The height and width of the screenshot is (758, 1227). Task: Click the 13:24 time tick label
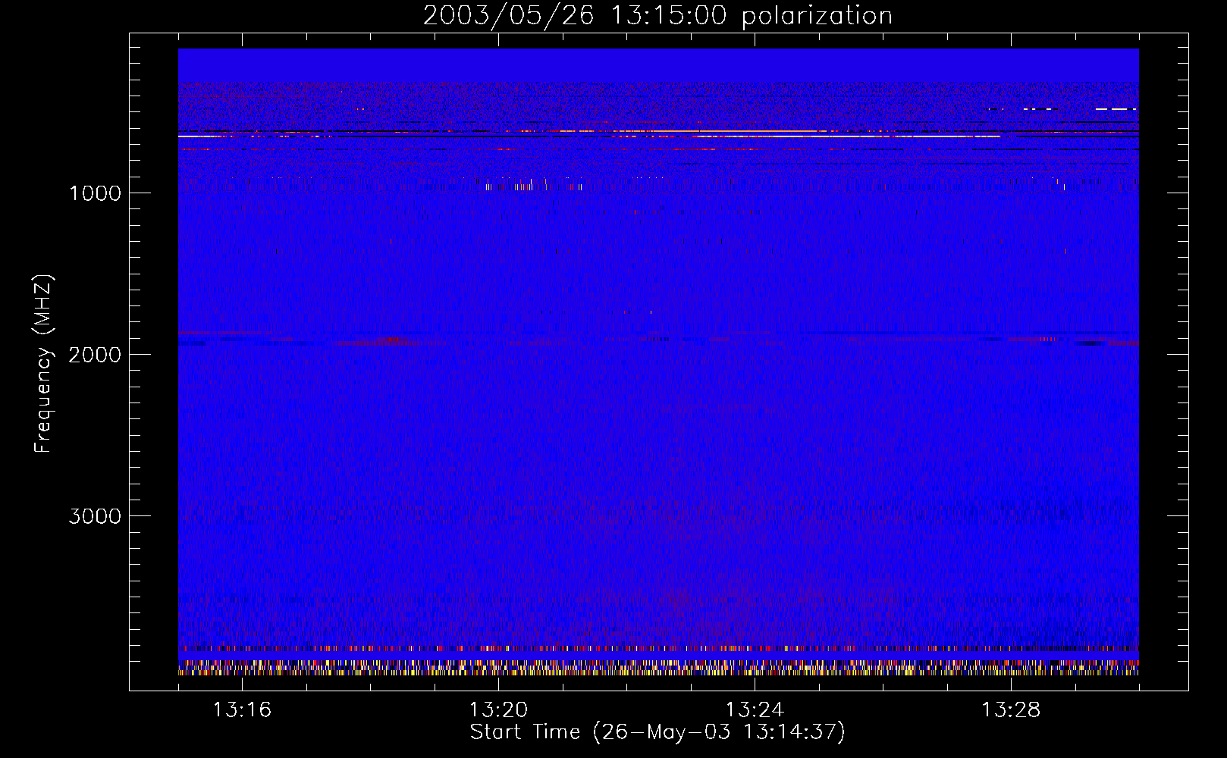755,709
